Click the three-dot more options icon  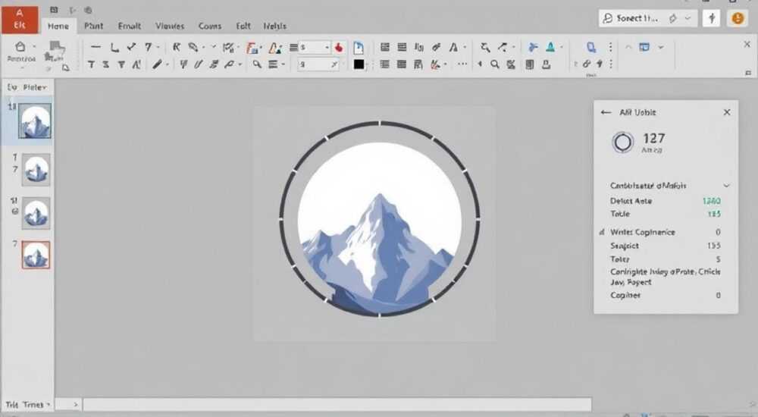462,64
